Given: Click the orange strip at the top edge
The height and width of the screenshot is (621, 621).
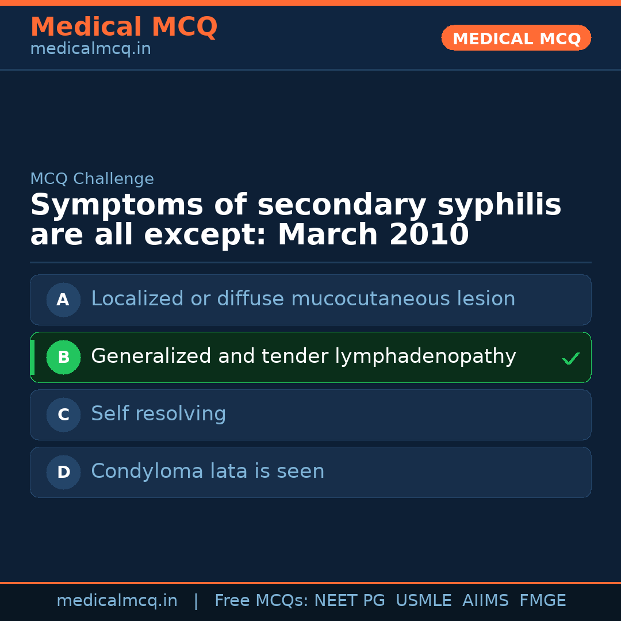Looking at the screenshot, I should pyautogui.click(x=310, y=2).
